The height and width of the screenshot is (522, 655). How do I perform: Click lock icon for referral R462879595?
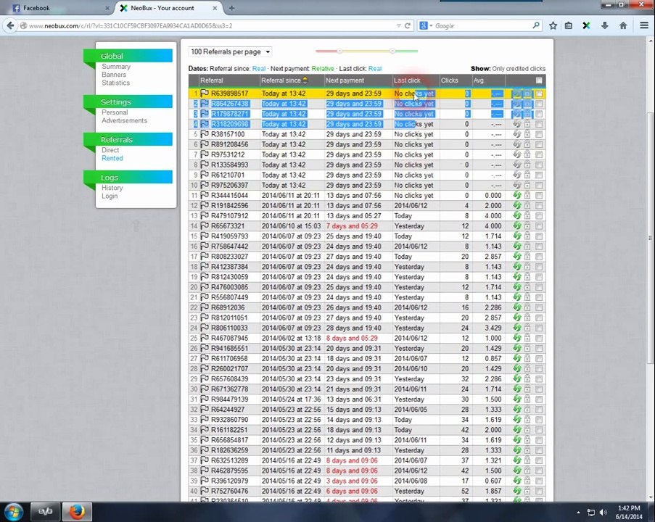[x=527, y=471]
